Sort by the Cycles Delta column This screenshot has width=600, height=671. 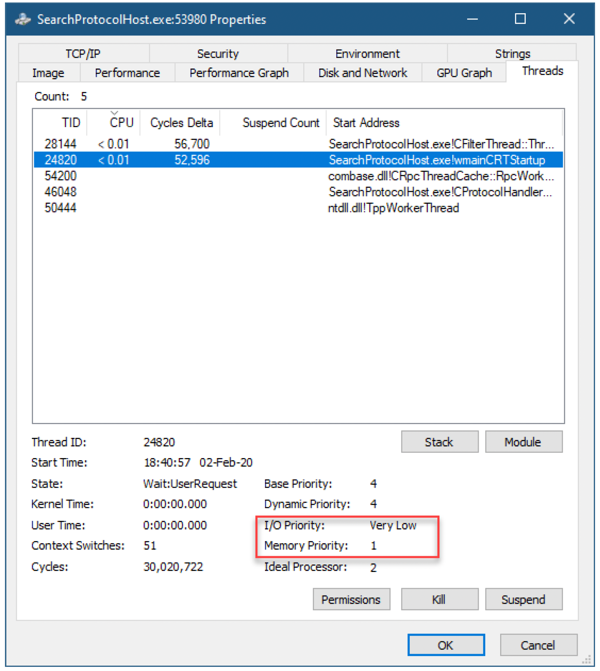[180, 123]
